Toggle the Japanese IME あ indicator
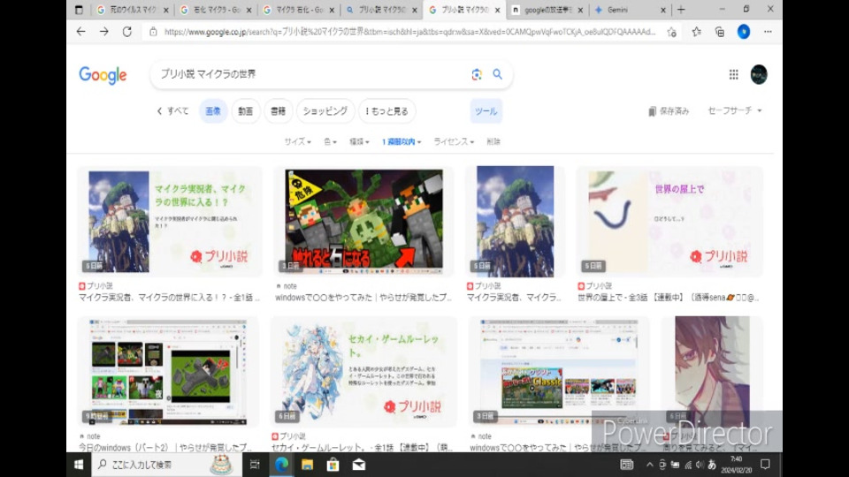The image size is (849, 477). (x=712, y=465)
